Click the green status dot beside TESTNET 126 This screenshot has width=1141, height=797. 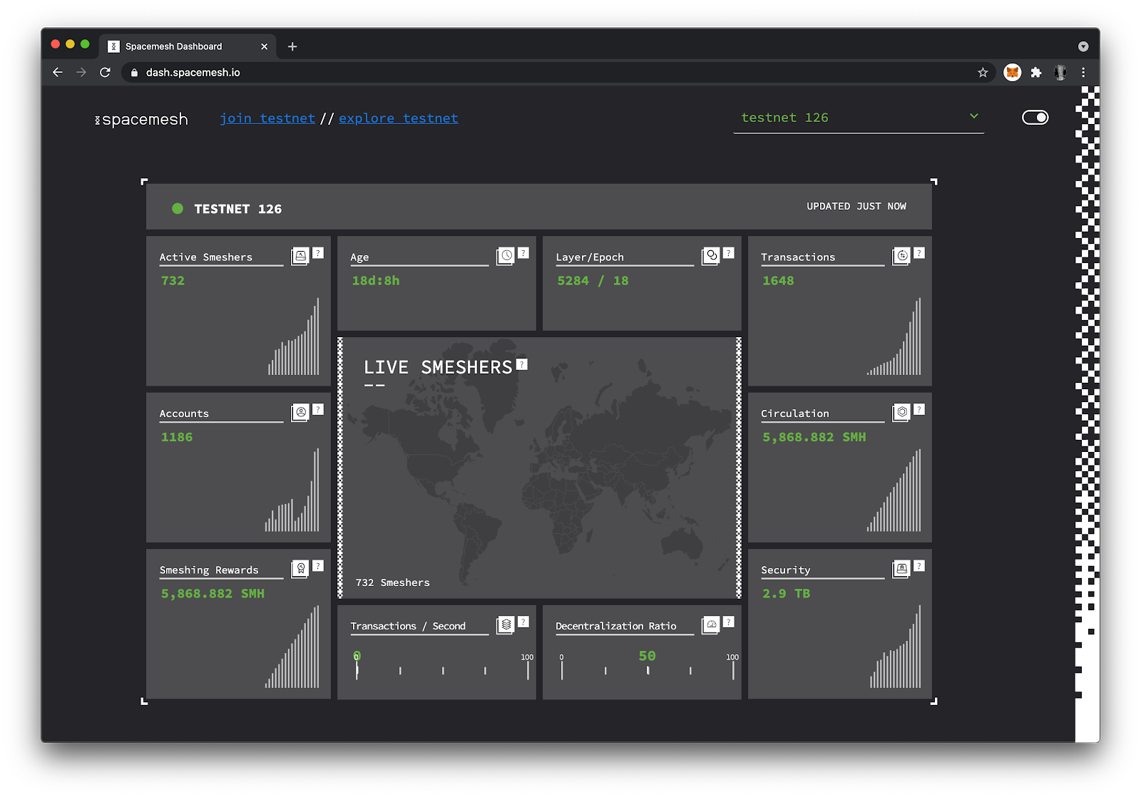(178, 208)
